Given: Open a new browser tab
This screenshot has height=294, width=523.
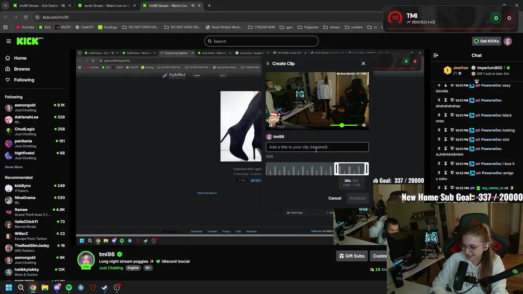Looking at the screenshot, I should point(209,6).
